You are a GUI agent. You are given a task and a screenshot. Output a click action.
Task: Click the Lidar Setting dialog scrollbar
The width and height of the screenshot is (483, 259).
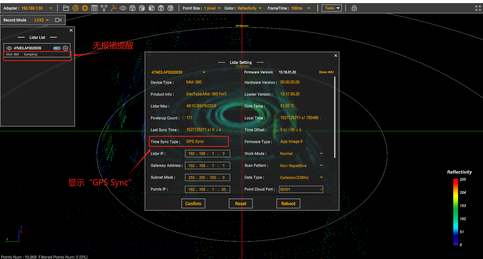[x=335, y=117]
